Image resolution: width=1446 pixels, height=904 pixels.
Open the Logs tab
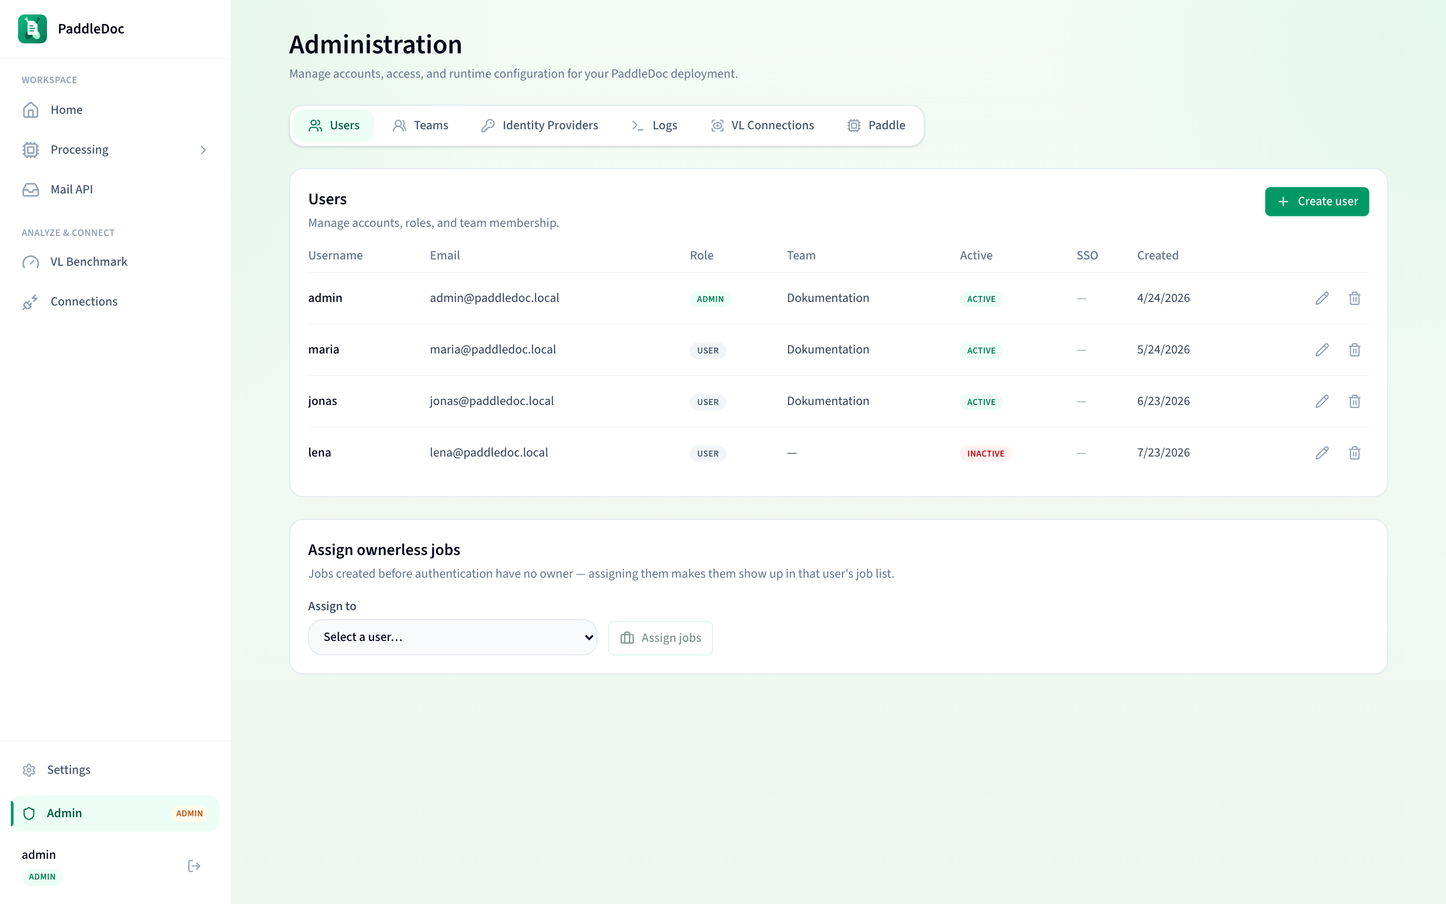655,126
